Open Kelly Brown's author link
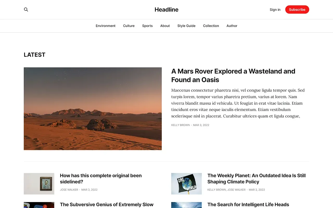The width and height of the screenshot is (333, 208). click(x=180, y=125)
